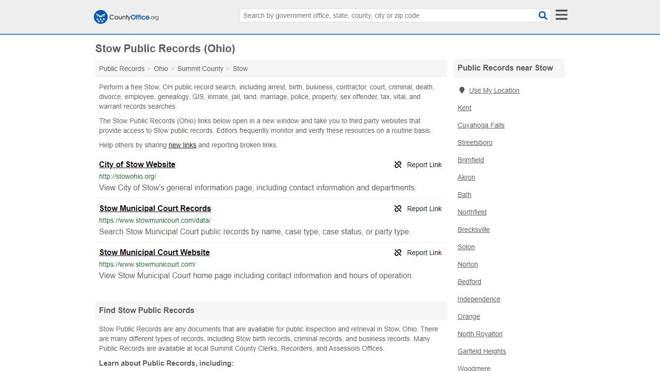Viewport: 660px width, 371px height.
Task: Click 'Find Stow Public Records' section heading
Action: pyautogui.click(x=146, y=310)
